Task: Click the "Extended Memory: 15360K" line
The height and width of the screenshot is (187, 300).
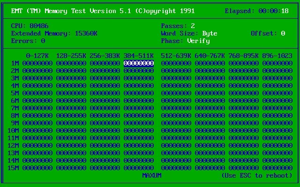Action: point(54,33)
